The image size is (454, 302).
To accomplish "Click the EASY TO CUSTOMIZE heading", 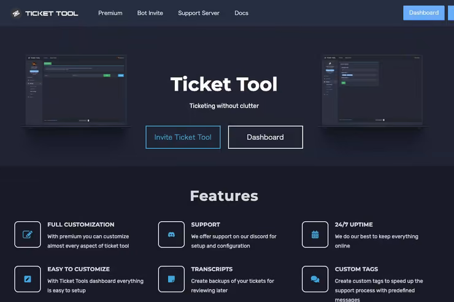I will tap(79, 269).
